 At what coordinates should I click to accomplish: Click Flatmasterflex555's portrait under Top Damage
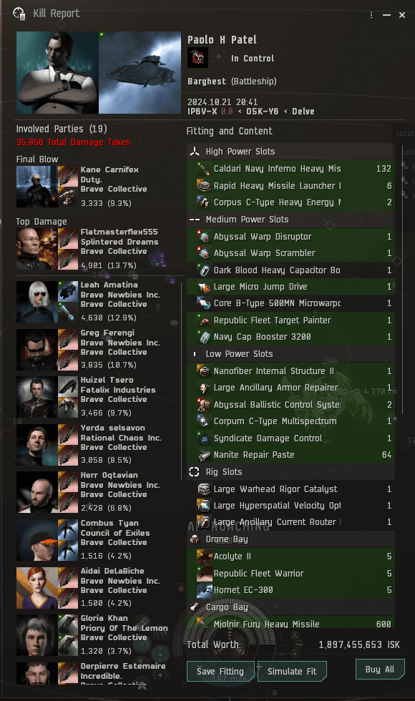pyautogui.click(x=36, y=249)
